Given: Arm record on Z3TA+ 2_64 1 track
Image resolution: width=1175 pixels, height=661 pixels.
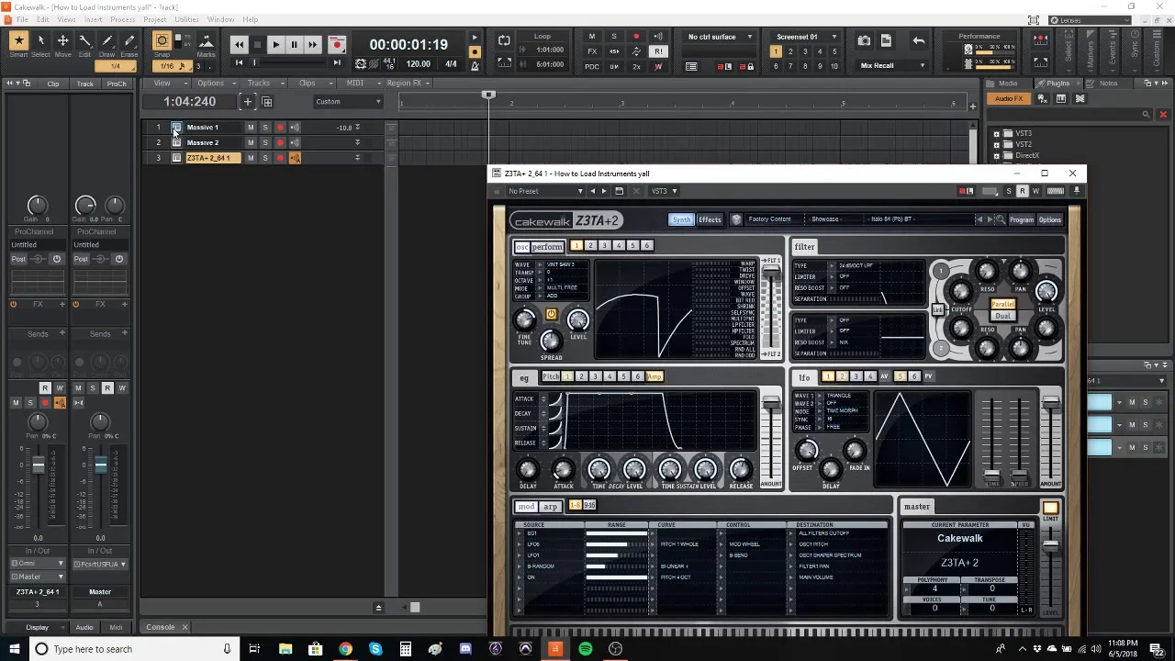Looking at the screenshot, I should 280,158.
